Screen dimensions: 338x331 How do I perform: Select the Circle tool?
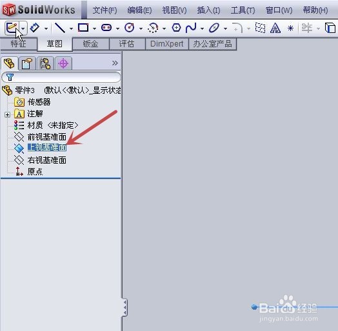tap(130, 28)
